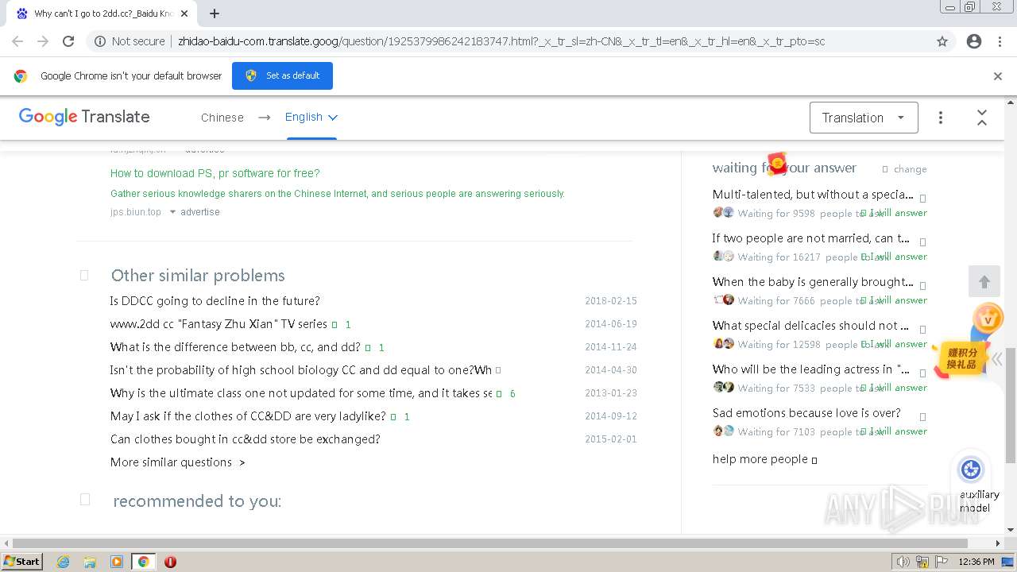Image resolution: width=1017 pixels, height=572 pixels.
Task: Open the 'Fantasy Zhu Xian' TV series question
Action: click(218, 324)
